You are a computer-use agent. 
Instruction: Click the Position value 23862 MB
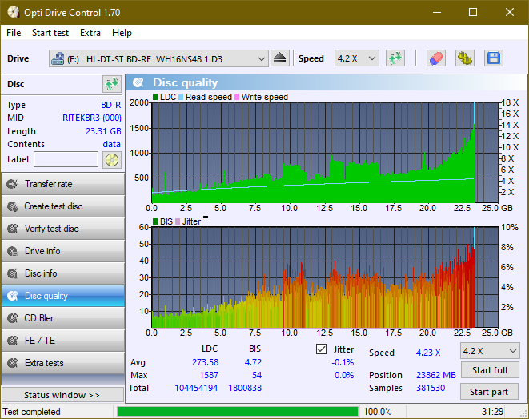coord(436,375)
